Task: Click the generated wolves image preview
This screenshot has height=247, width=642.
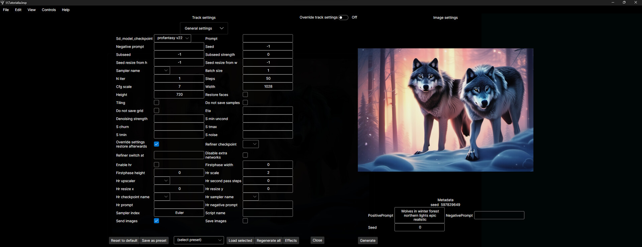Action: pos(445,110)
